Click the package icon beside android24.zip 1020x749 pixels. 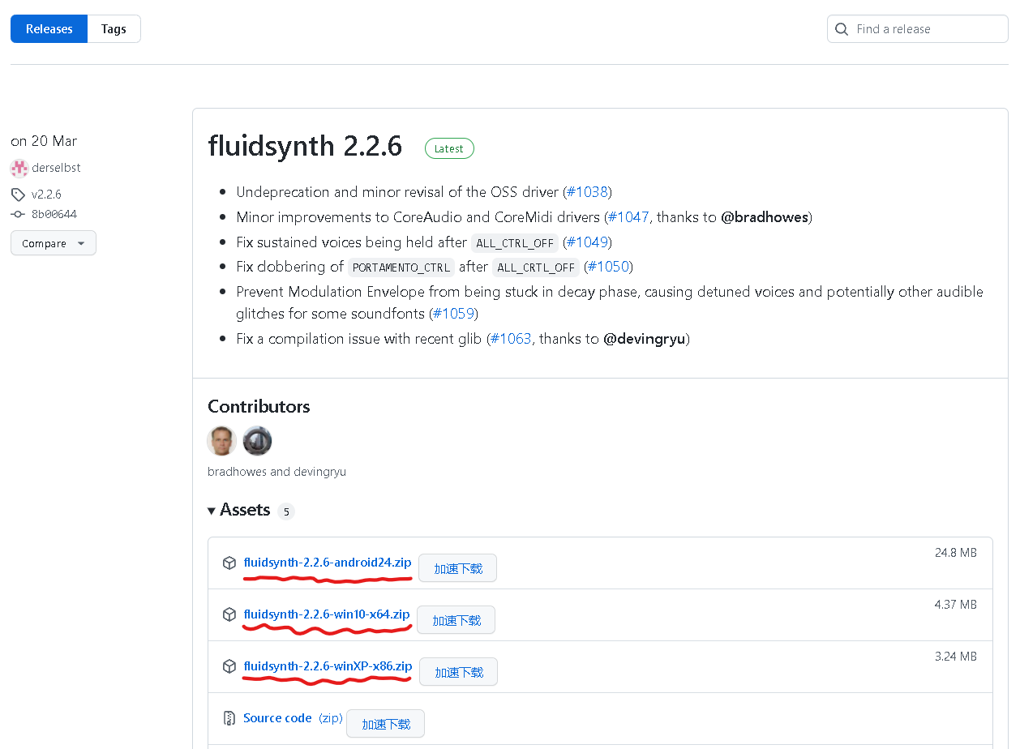tap(229, 563)
